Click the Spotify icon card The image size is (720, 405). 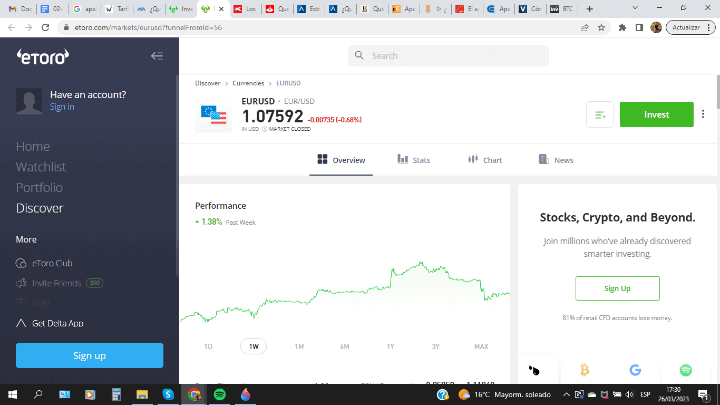[686, 370]
